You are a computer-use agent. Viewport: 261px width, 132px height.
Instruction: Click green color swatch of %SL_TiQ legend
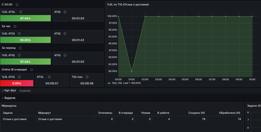click(109, 83)
